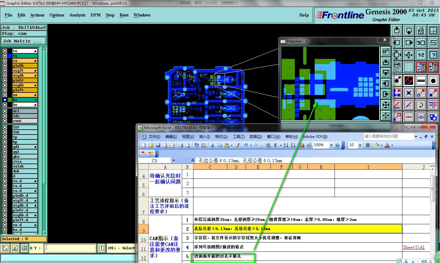Viewport: 440px width, 263px height.
Task: Click the top icon in Popview side toolbar
Action: coord(386,51)
